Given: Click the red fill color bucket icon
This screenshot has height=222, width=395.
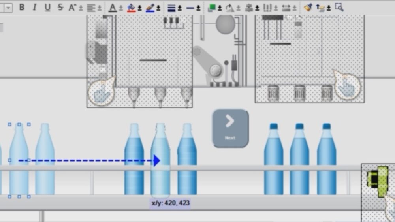Looking at the screenshot, I should tap(131, 8).
